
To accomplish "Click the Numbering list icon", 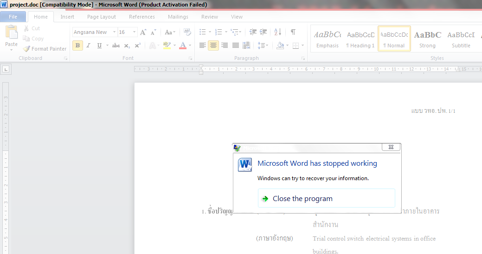I will coord(219,32).
